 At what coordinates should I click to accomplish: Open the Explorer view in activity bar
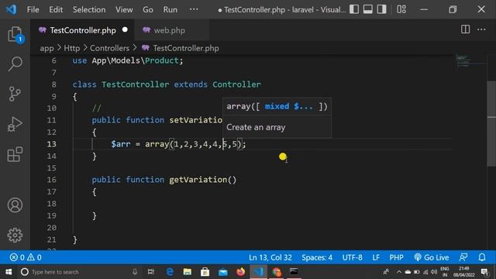[x=15, y=34]
